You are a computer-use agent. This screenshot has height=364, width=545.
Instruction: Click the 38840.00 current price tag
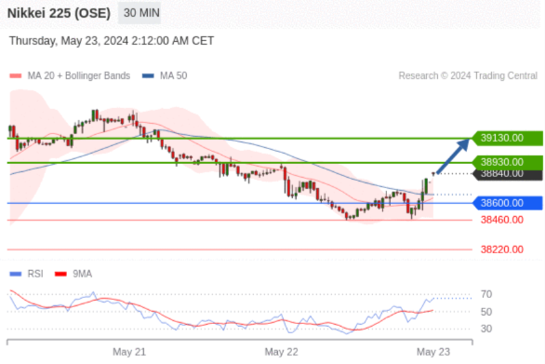508,174
